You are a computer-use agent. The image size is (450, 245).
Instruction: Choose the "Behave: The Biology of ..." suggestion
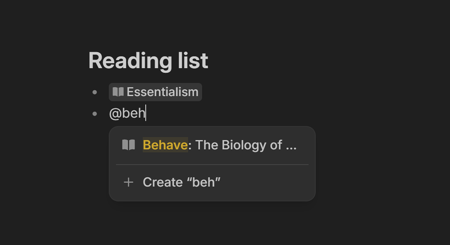pos(212,145)
